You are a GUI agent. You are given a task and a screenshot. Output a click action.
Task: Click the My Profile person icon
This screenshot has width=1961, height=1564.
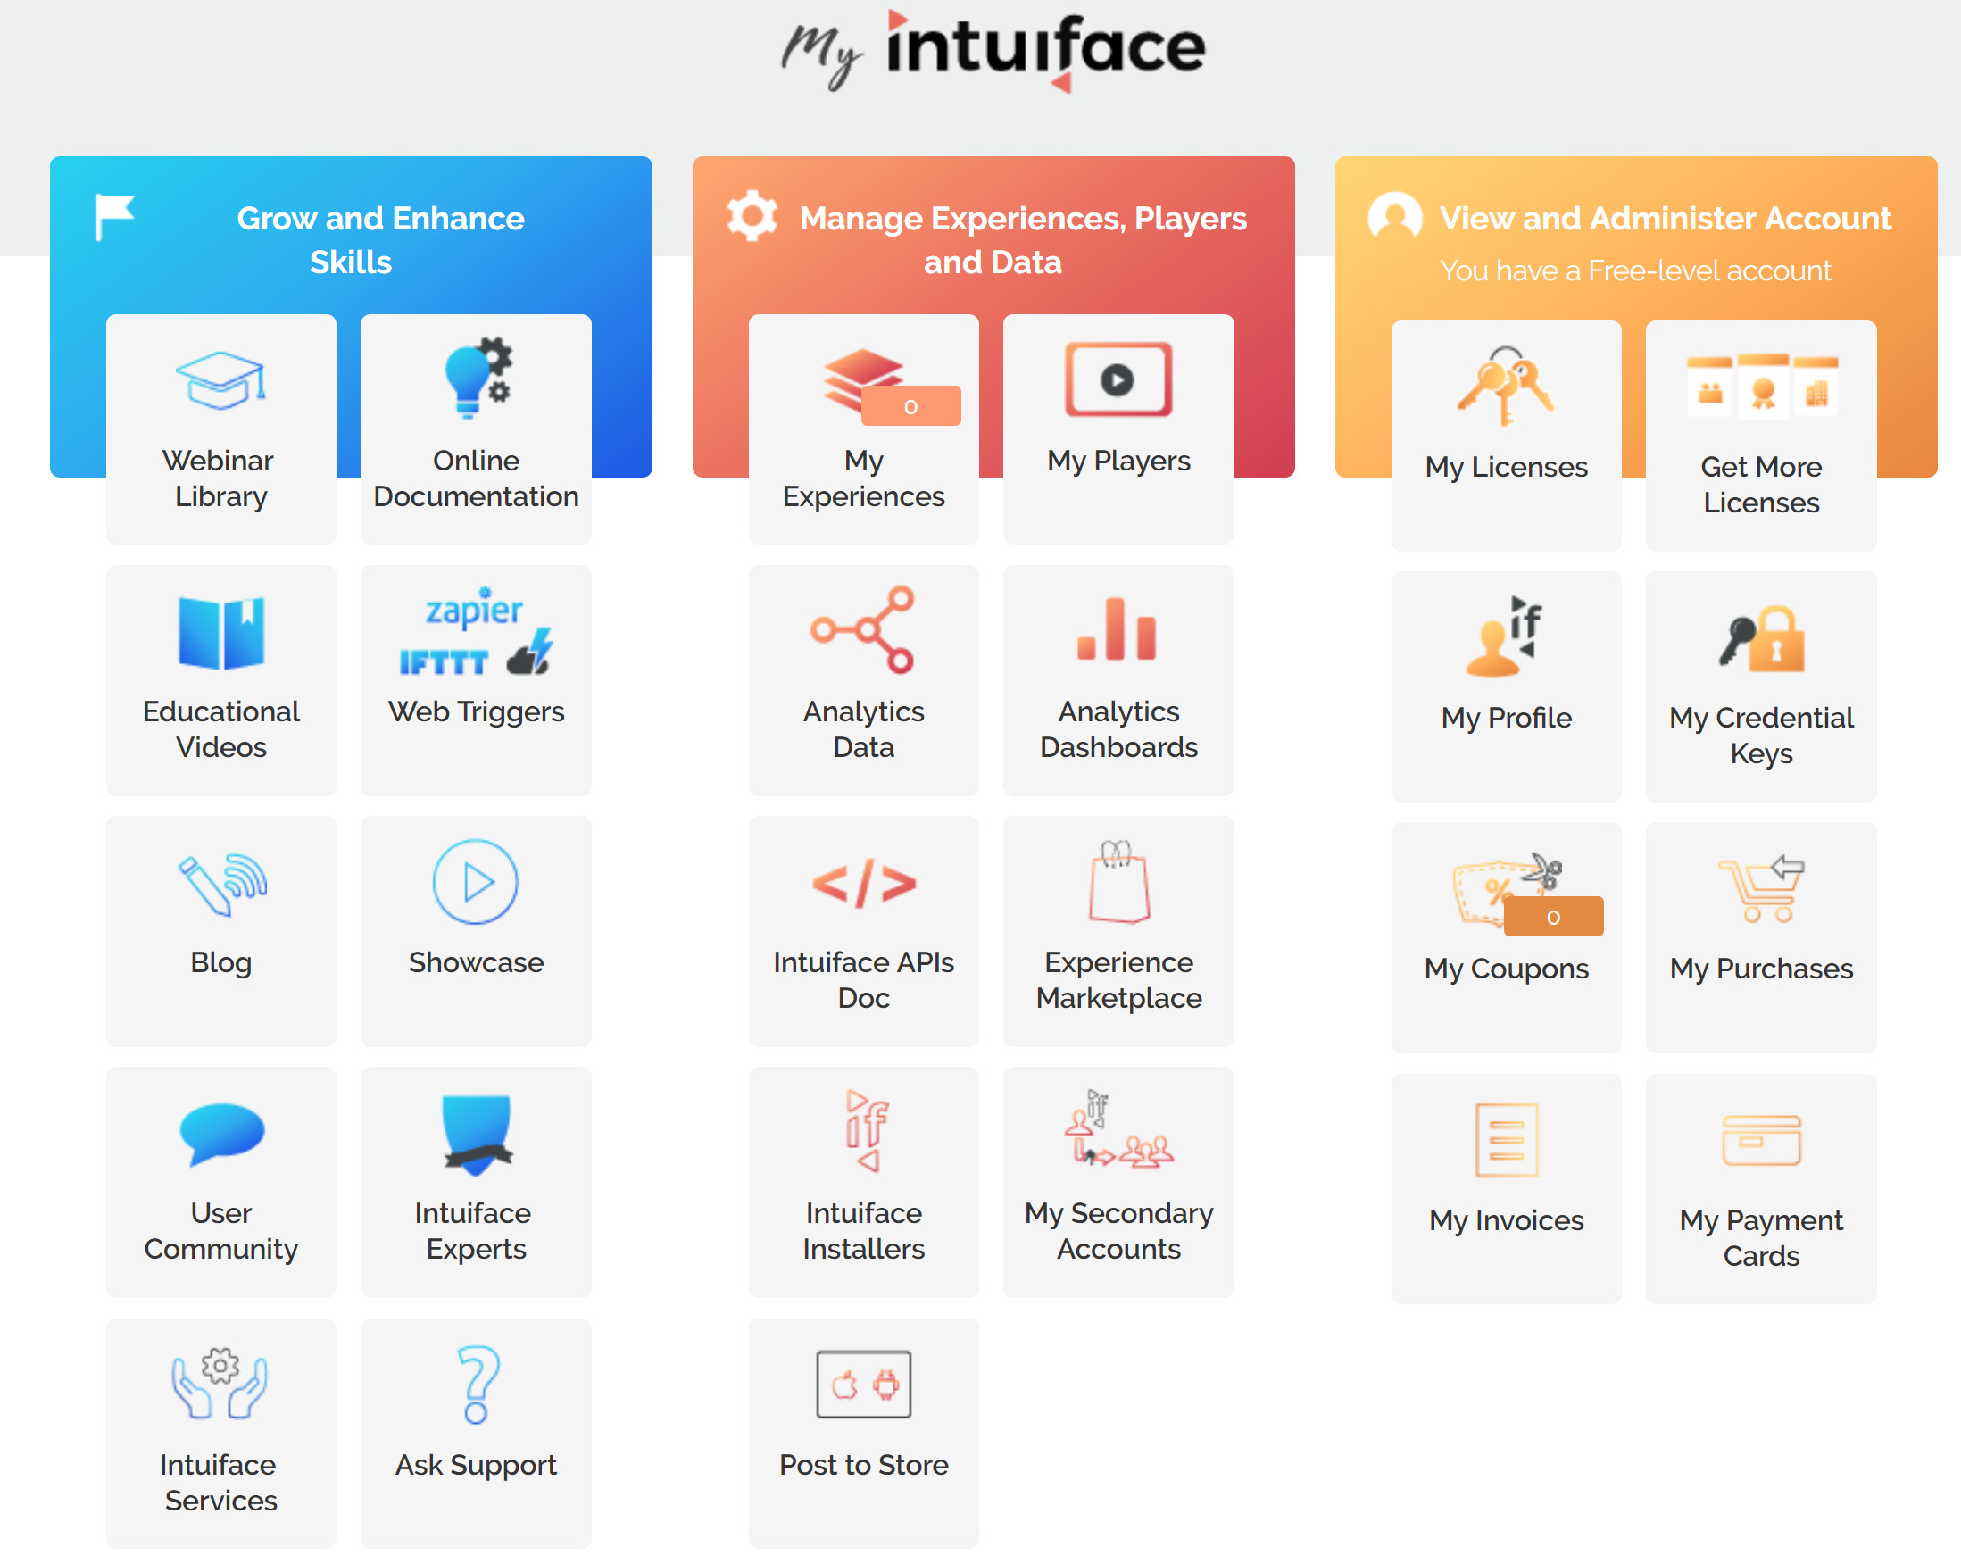tap(1505, 635)
